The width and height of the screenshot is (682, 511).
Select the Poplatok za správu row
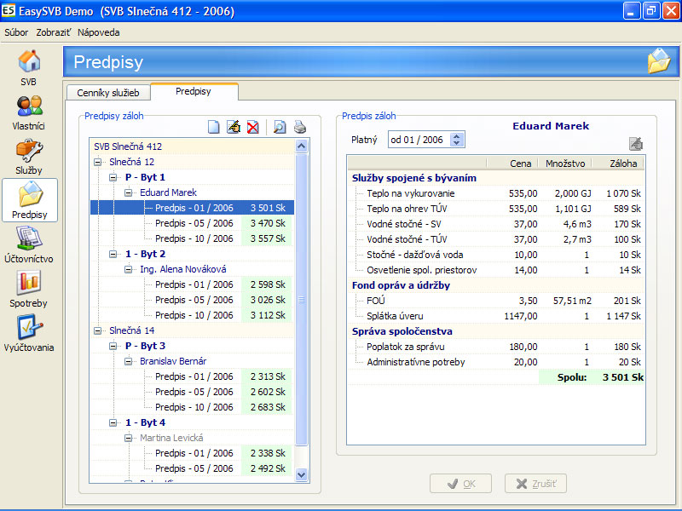click(x=496, y=347)
